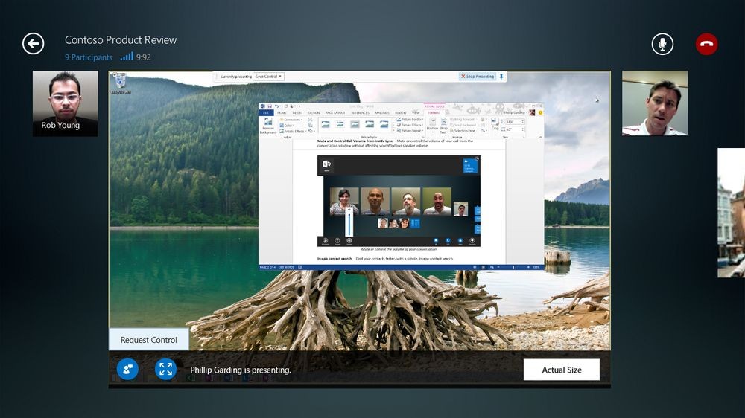Open the 9 Participants list
The image size is (745, 418).
tap(89, 57)
